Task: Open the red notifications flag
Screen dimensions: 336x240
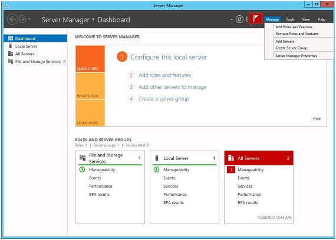Action: [x=255, y=19]
